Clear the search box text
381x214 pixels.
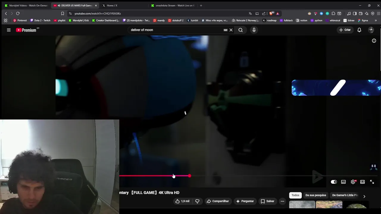point(231,30)
